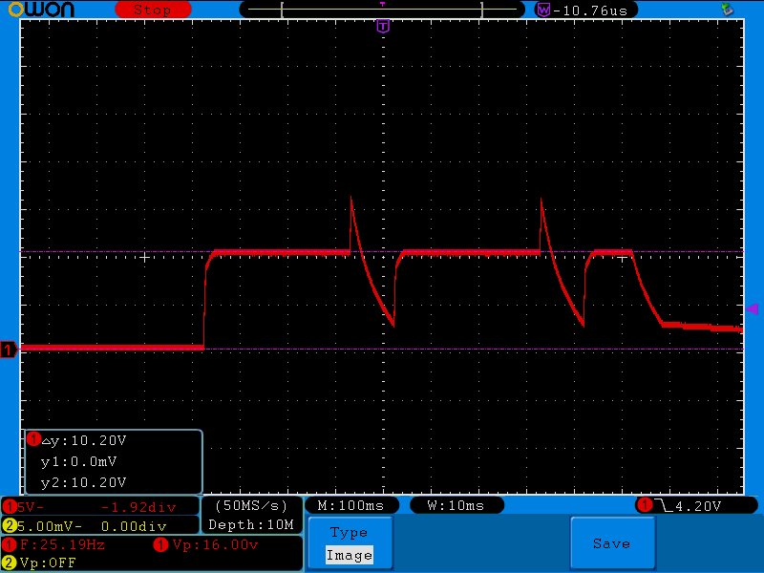Click the waveform memory position bar at top
This screenshot has height=573, width=764.
[383, 10]
